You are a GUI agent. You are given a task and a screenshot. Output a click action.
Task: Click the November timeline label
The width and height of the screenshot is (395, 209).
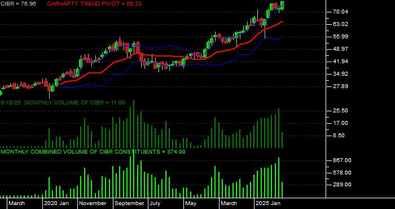click(x=93, y=203)
